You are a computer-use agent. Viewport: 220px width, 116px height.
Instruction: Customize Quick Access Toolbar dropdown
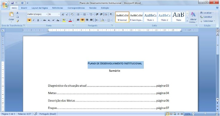(x=28, y=3)
